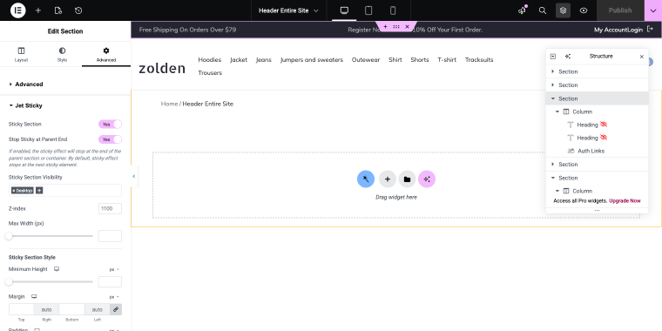Click the AI sparkle icon in Structure panel
Screen dimensions: 662x331
point(567,56)
